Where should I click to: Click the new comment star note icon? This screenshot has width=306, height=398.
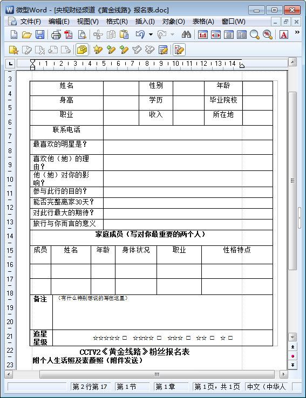pyautogui.click(x=13, y=50)
